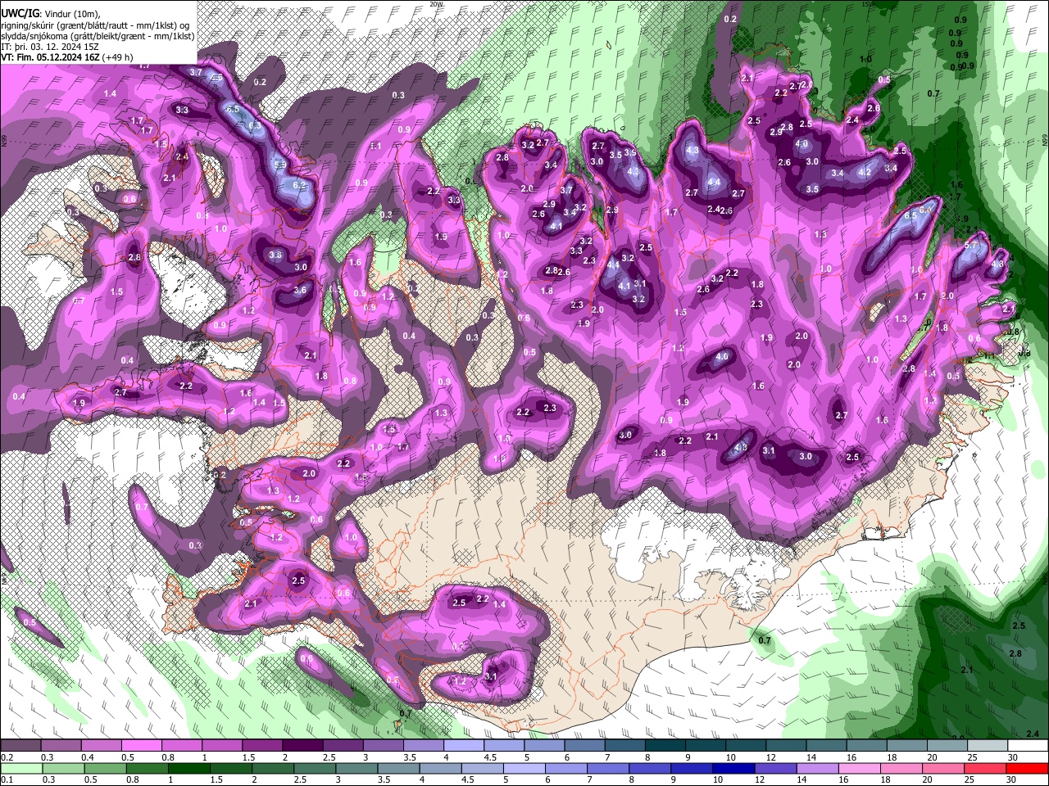Click the bold UWC/IG title text
The height and width of the screenshot is (786, 1049).
tap(20, 14)
